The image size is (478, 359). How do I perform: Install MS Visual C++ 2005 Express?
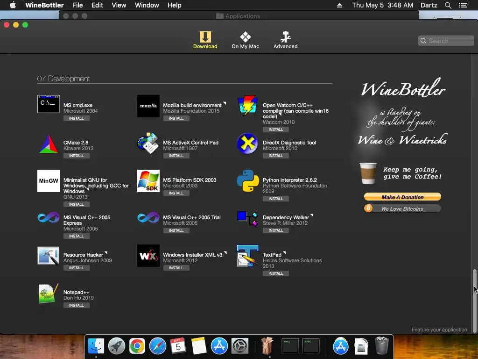click(76, 236)
